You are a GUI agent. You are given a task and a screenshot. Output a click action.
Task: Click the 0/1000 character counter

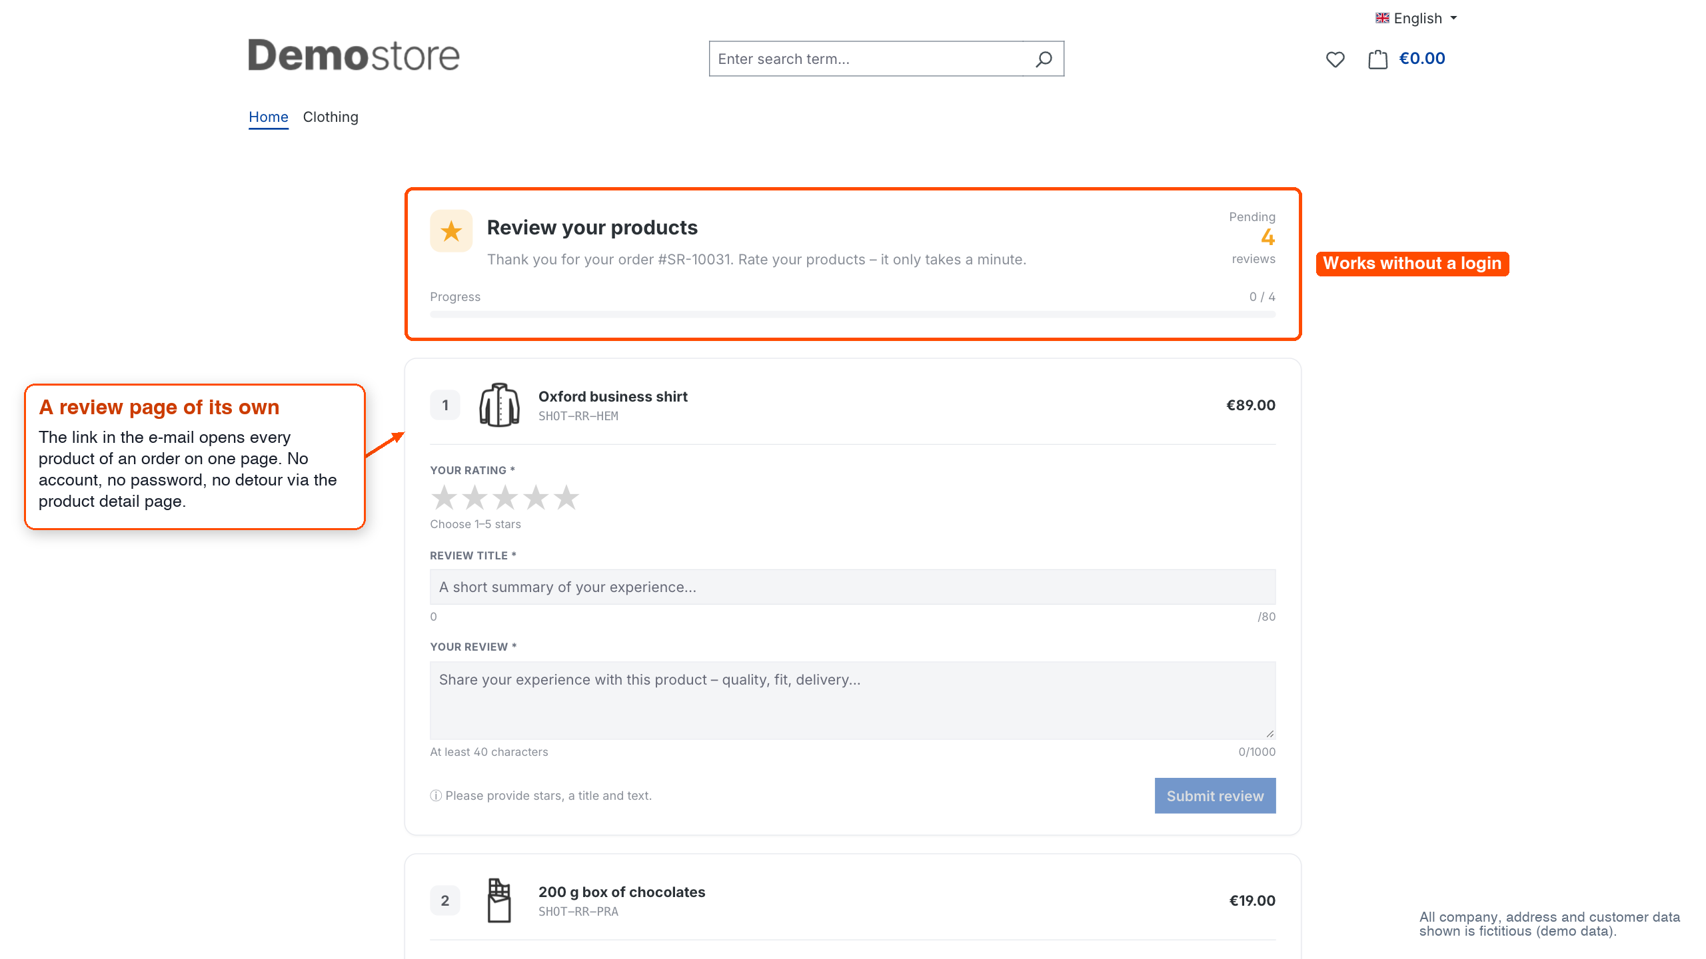[1257, 752]
